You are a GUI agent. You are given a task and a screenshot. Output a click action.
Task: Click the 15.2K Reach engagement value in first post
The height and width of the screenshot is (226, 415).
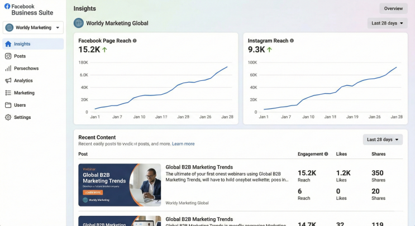307,173
